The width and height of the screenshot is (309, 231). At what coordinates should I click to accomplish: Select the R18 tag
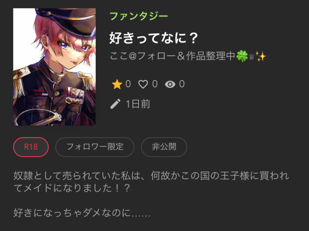(x=31, y=147)
